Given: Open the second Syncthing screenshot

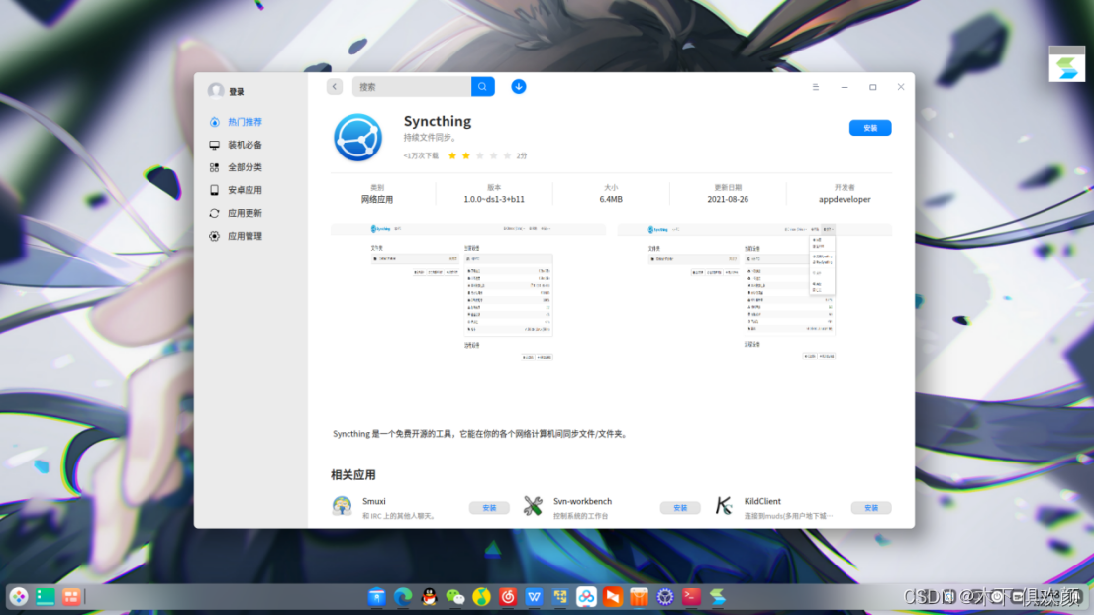Looking at the screenshot, I should tap(754, 293).
